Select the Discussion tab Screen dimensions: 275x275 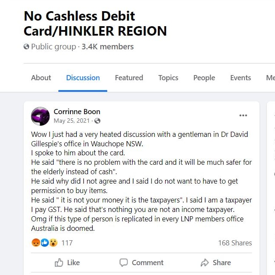[83, 78]
